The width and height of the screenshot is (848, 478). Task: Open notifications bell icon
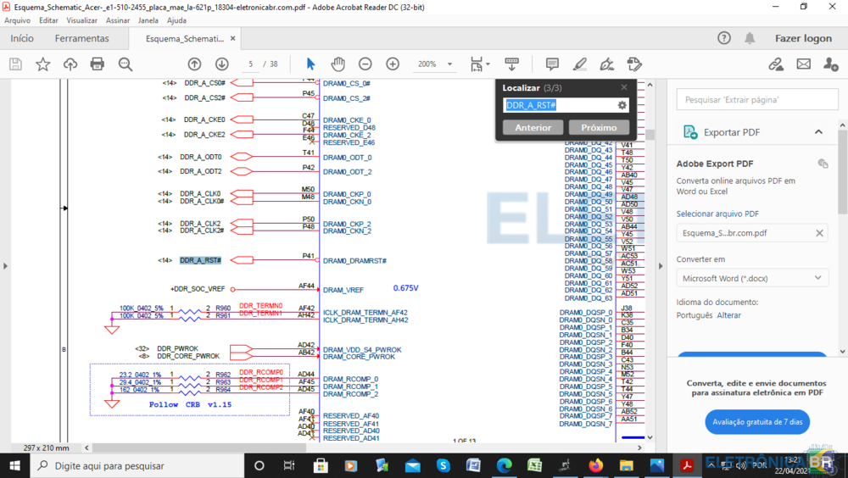click(x=750, y=38)
